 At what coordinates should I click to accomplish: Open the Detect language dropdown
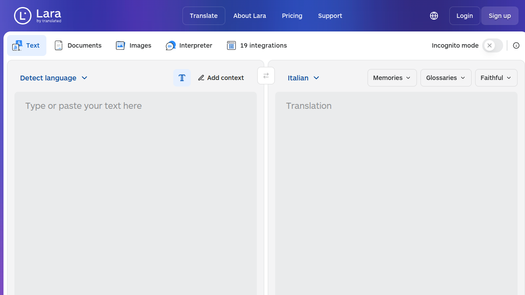coord(54,78)
